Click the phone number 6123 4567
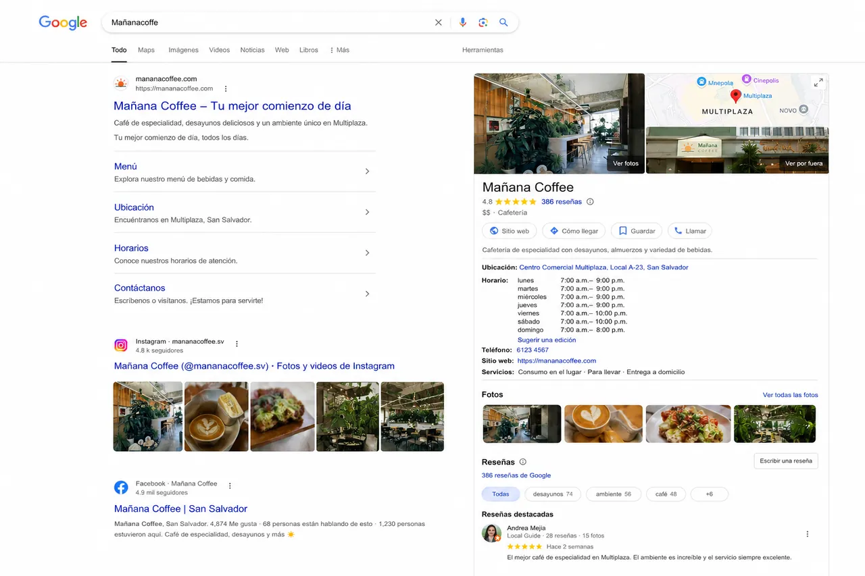Screen dimensions: 865x576 pyautogui.click(x=533, y=350)
